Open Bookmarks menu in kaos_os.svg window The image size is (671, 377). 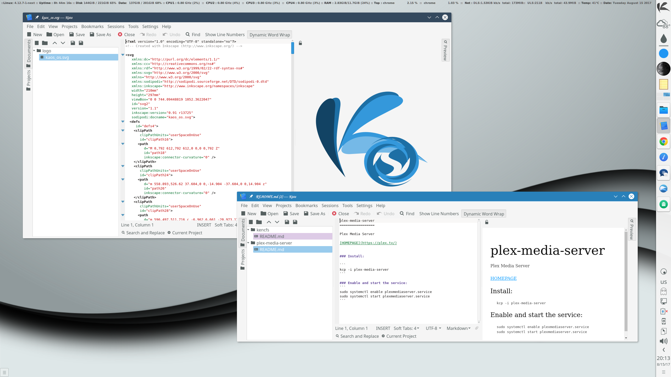click(92, 26)
